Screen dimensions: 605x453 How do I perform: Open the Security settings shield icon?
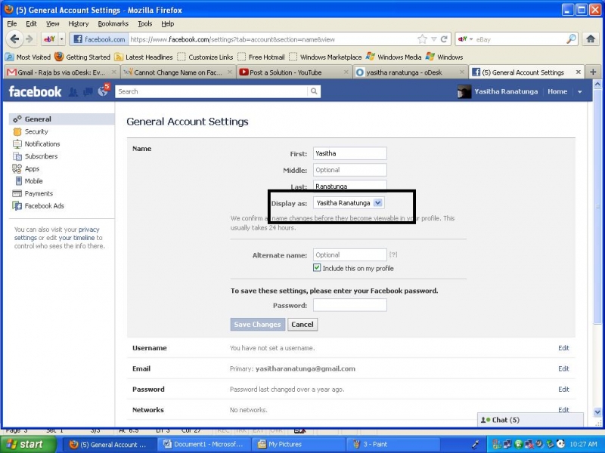point(17,131)
